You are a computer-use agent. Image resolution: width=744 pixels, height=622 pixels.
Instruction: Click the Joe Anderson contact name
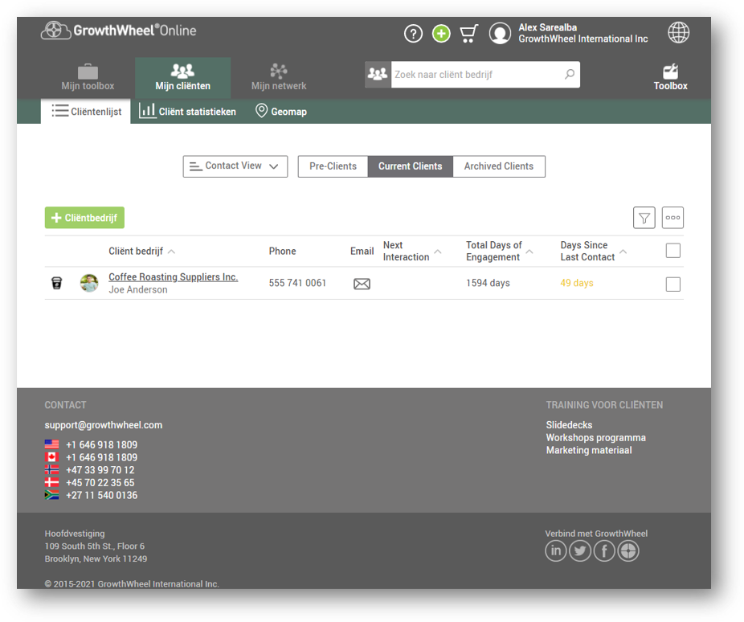(x=138, y=290)
